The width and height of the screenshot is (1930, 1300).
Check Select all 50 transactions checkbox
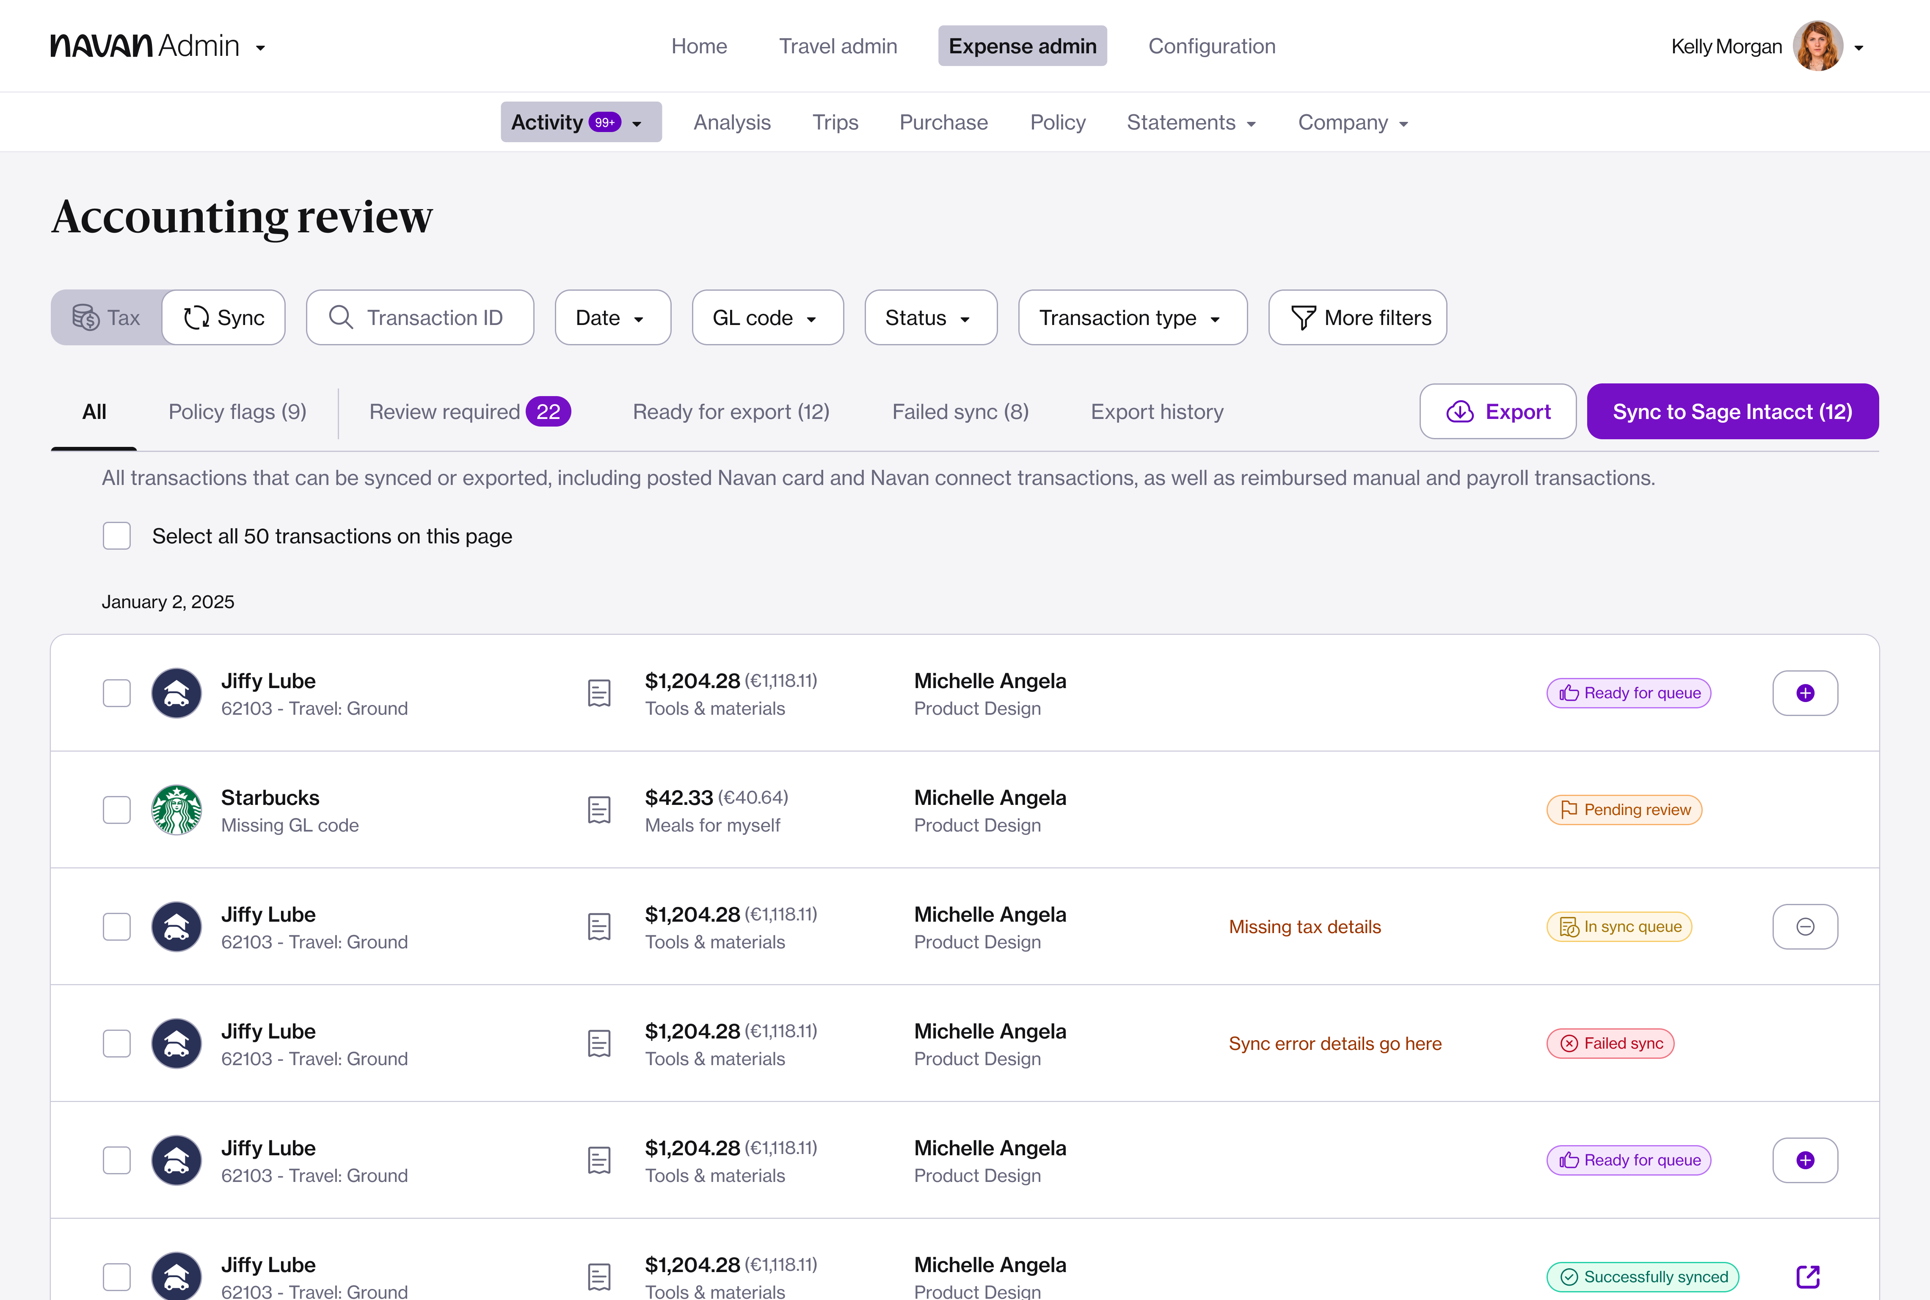tap(117, 536)
